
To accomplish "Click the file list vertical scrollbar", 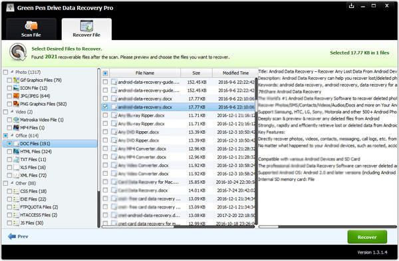I will (256, 150).
